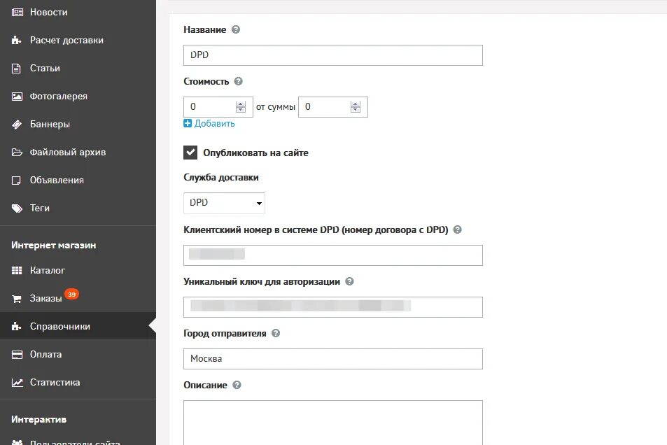Click the shopping cart Заказы icon

(x=17, y=299)
